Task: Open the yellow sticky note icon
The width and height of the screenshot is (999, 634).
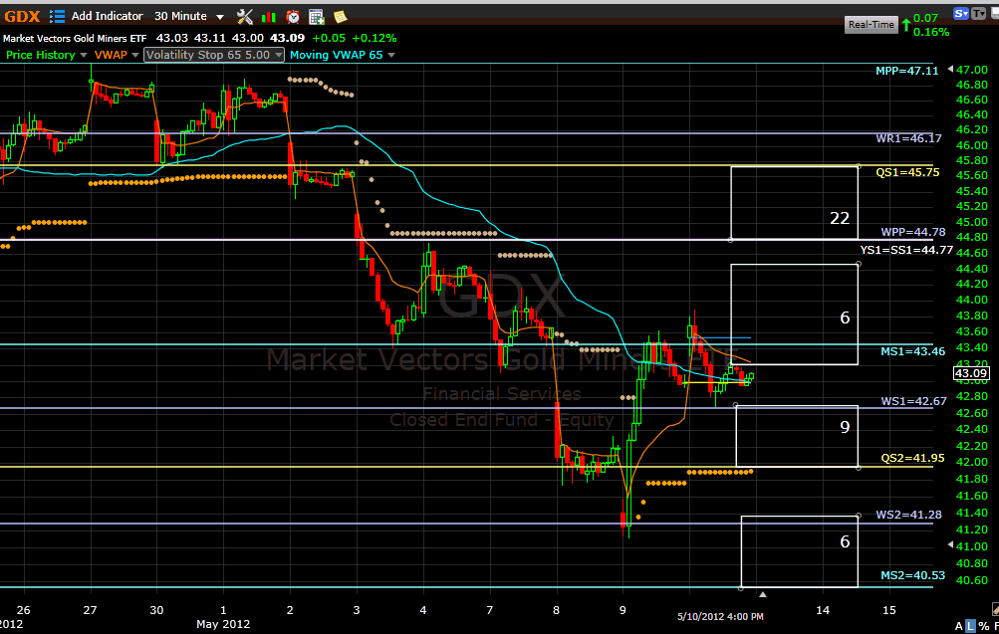Action: pos(341,17)
